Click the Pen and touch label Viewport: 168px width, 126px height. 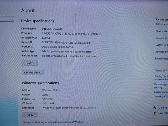tap(29, 56)
